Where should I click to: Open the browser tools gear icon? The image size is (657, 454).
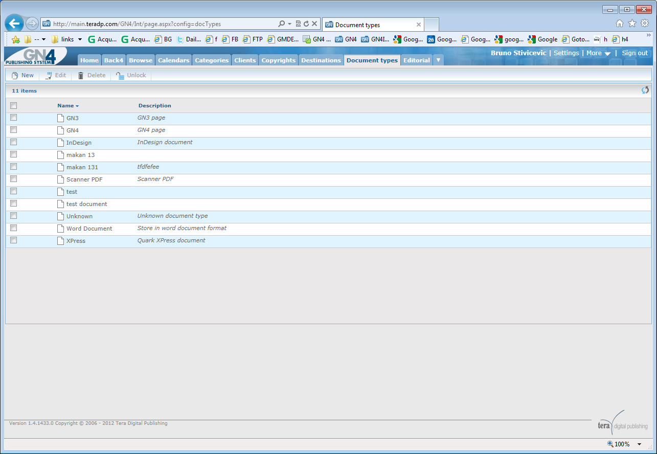(x=645, y=24)
